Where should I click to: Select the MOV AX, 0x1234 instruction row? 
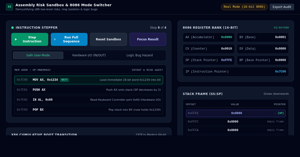89,80
